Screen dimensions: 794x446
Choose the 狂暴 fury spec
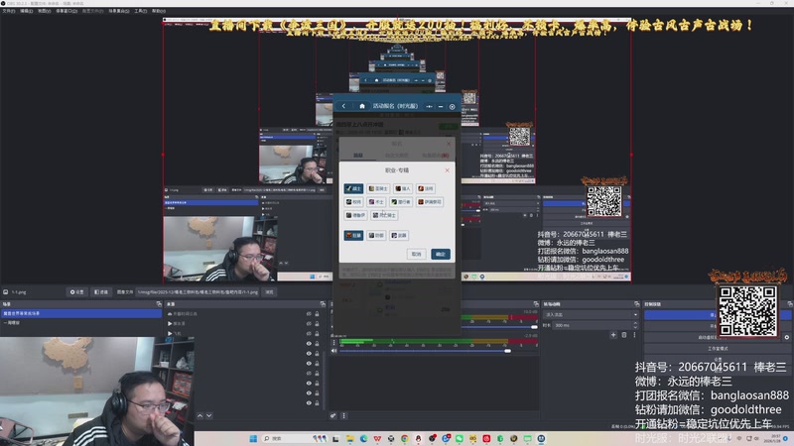353,235
